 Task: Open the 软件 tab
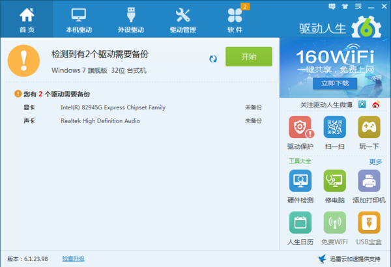click(x=235, y=19)
